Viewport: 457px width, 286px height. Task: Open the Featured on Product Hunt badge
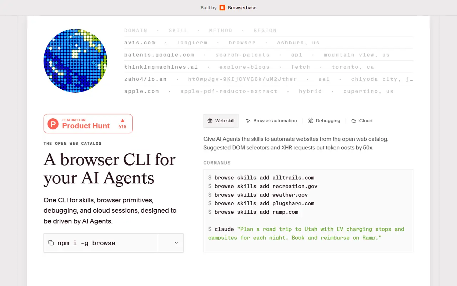88,124
